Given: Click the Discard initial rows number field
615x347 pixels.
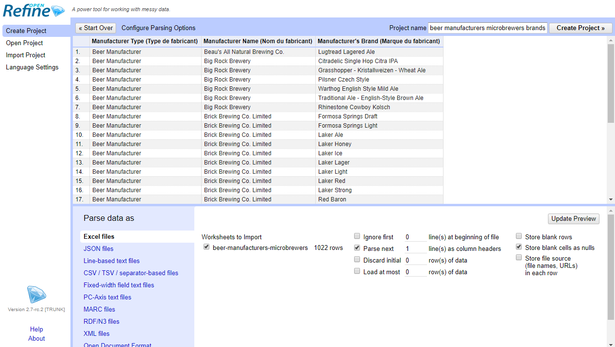Looking at the screenshot, I should [415, 260].
